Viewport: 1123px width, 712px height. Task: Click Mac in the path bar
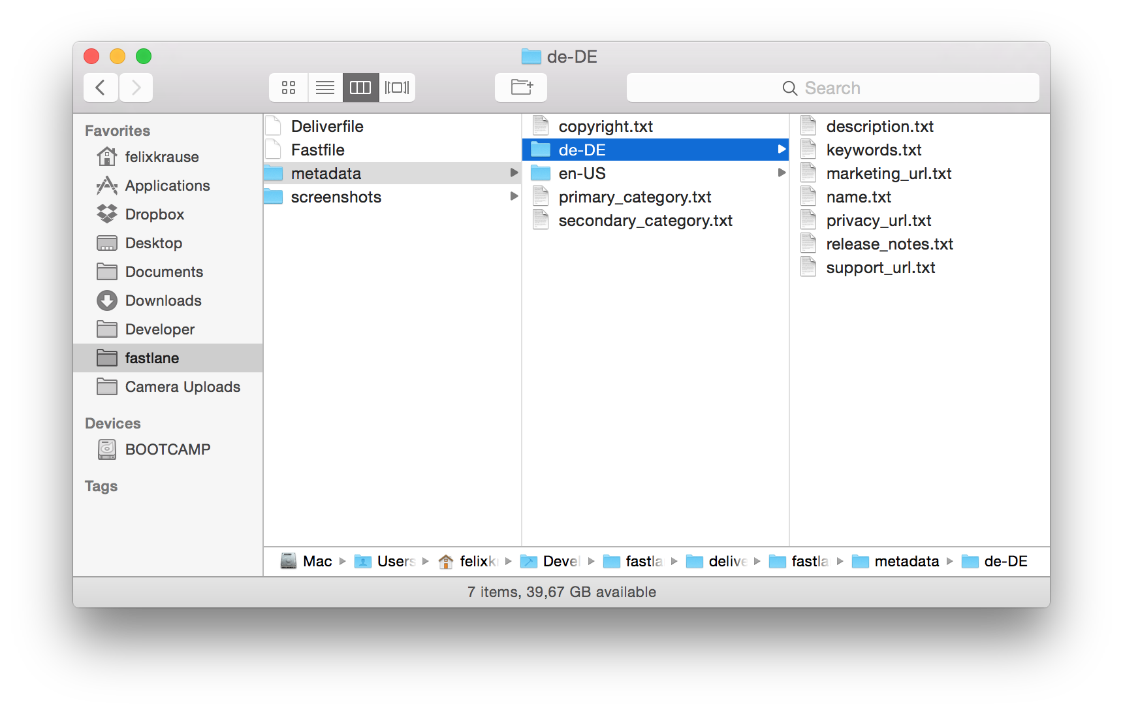[306, 561]
